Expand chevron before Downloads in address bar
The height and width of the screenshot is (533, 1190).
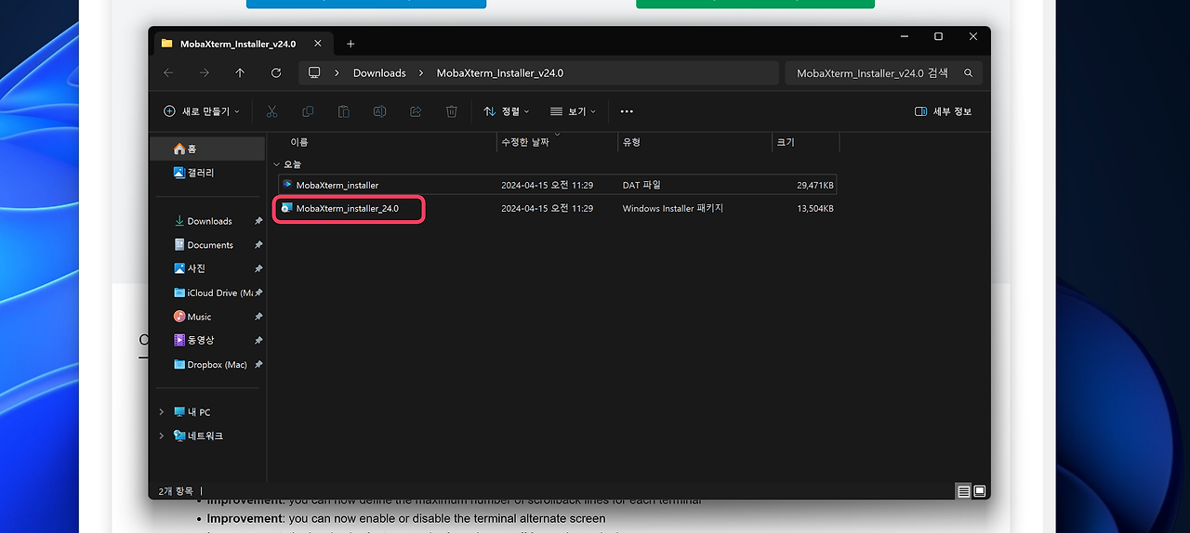[337, 72]
